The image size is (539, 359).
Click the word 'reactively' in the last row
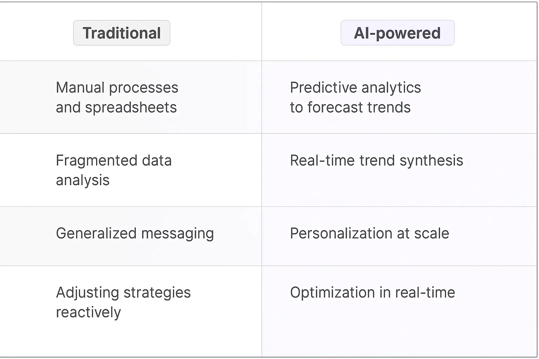point(88,312)
